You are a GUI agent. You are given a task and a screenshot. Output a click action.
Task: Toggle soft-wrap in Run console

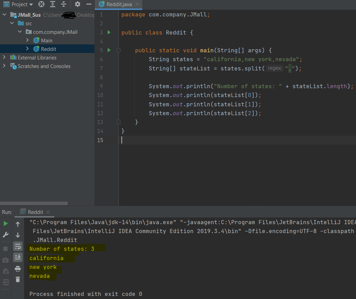tap(18, 246)
